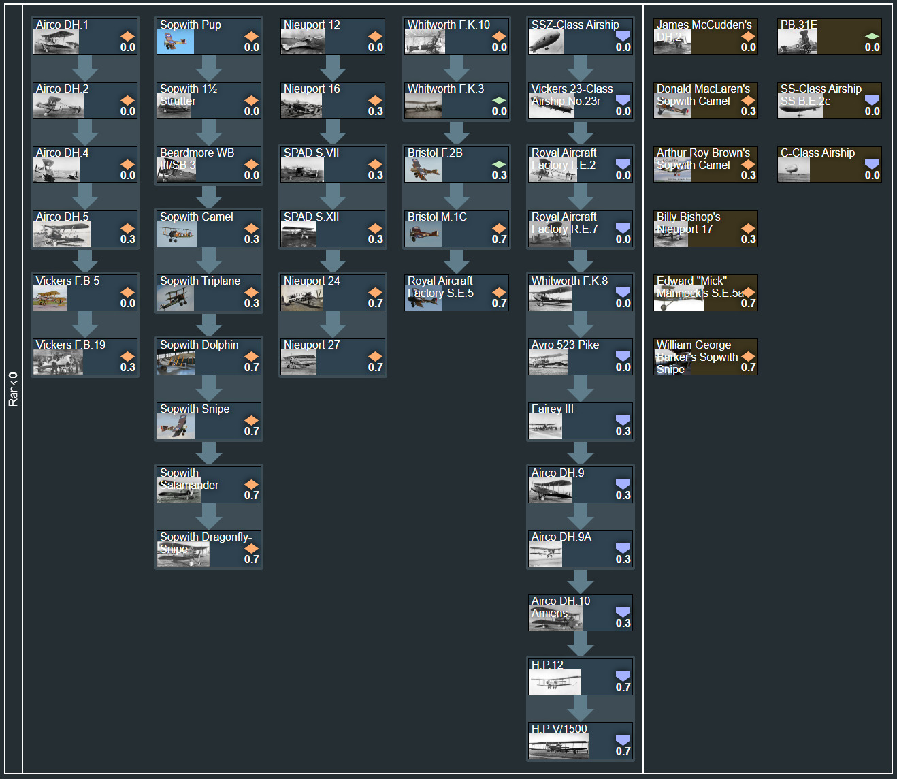
Task: Click the green attacker icon on Whitworth F.K.3
Action: tap(499, 100)
